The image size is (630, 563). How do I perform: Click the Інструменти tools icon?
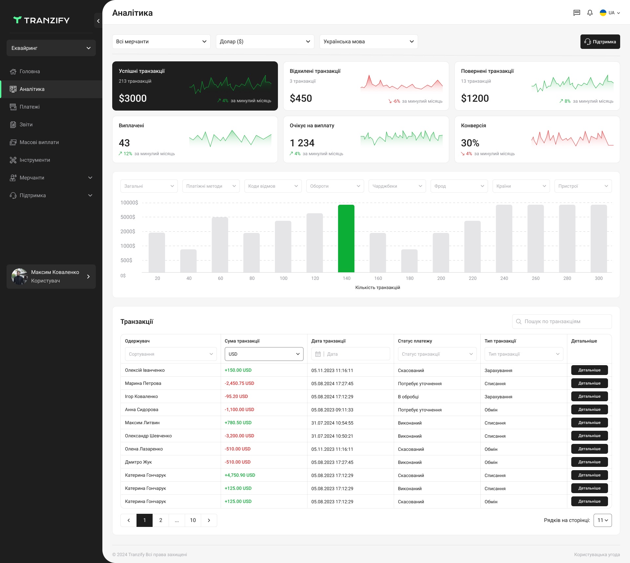tap(13, 160)
